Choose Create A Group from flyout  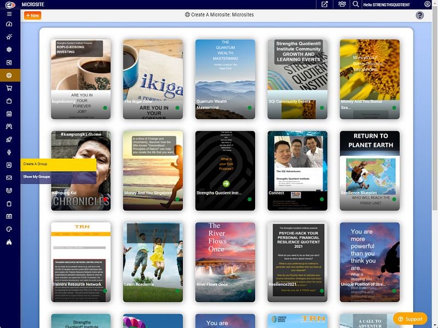(59, 164)
